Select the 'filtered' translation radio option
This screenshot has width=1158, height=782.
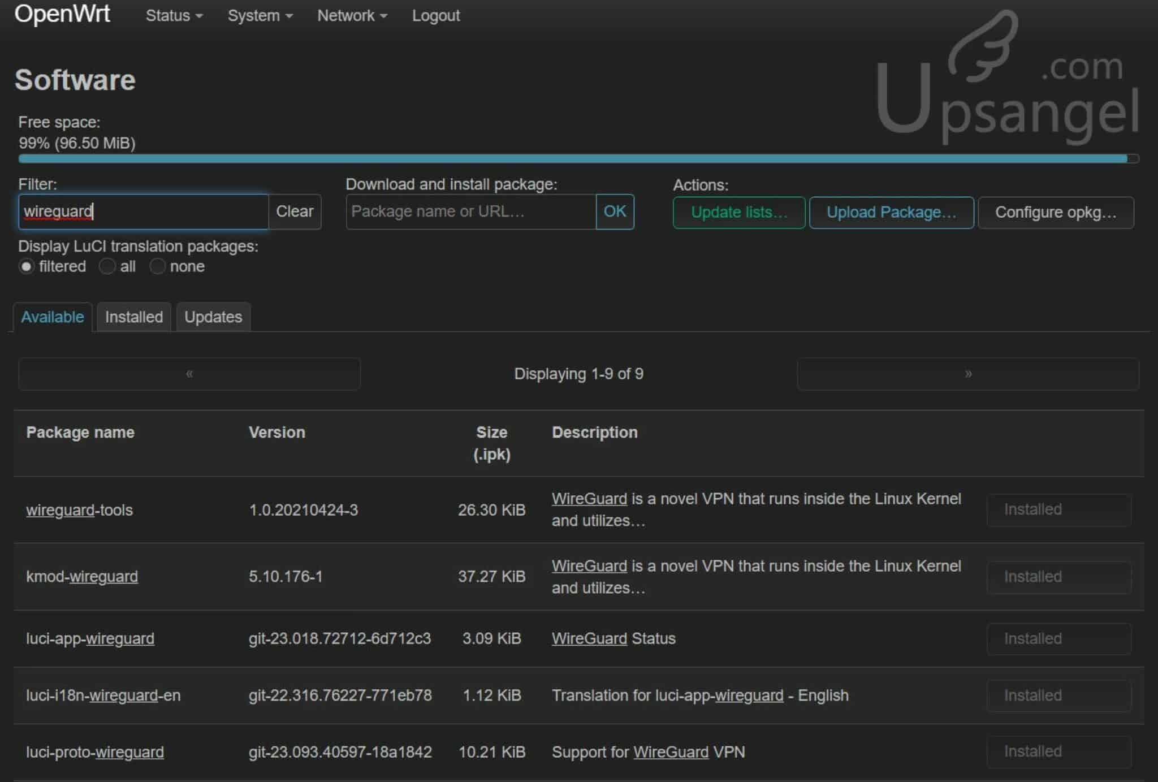click(27, 266)
